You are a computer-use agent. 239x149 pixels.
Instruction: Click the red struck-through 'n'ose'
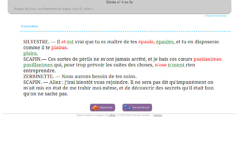pyautogui.click(x=161, y=65)
